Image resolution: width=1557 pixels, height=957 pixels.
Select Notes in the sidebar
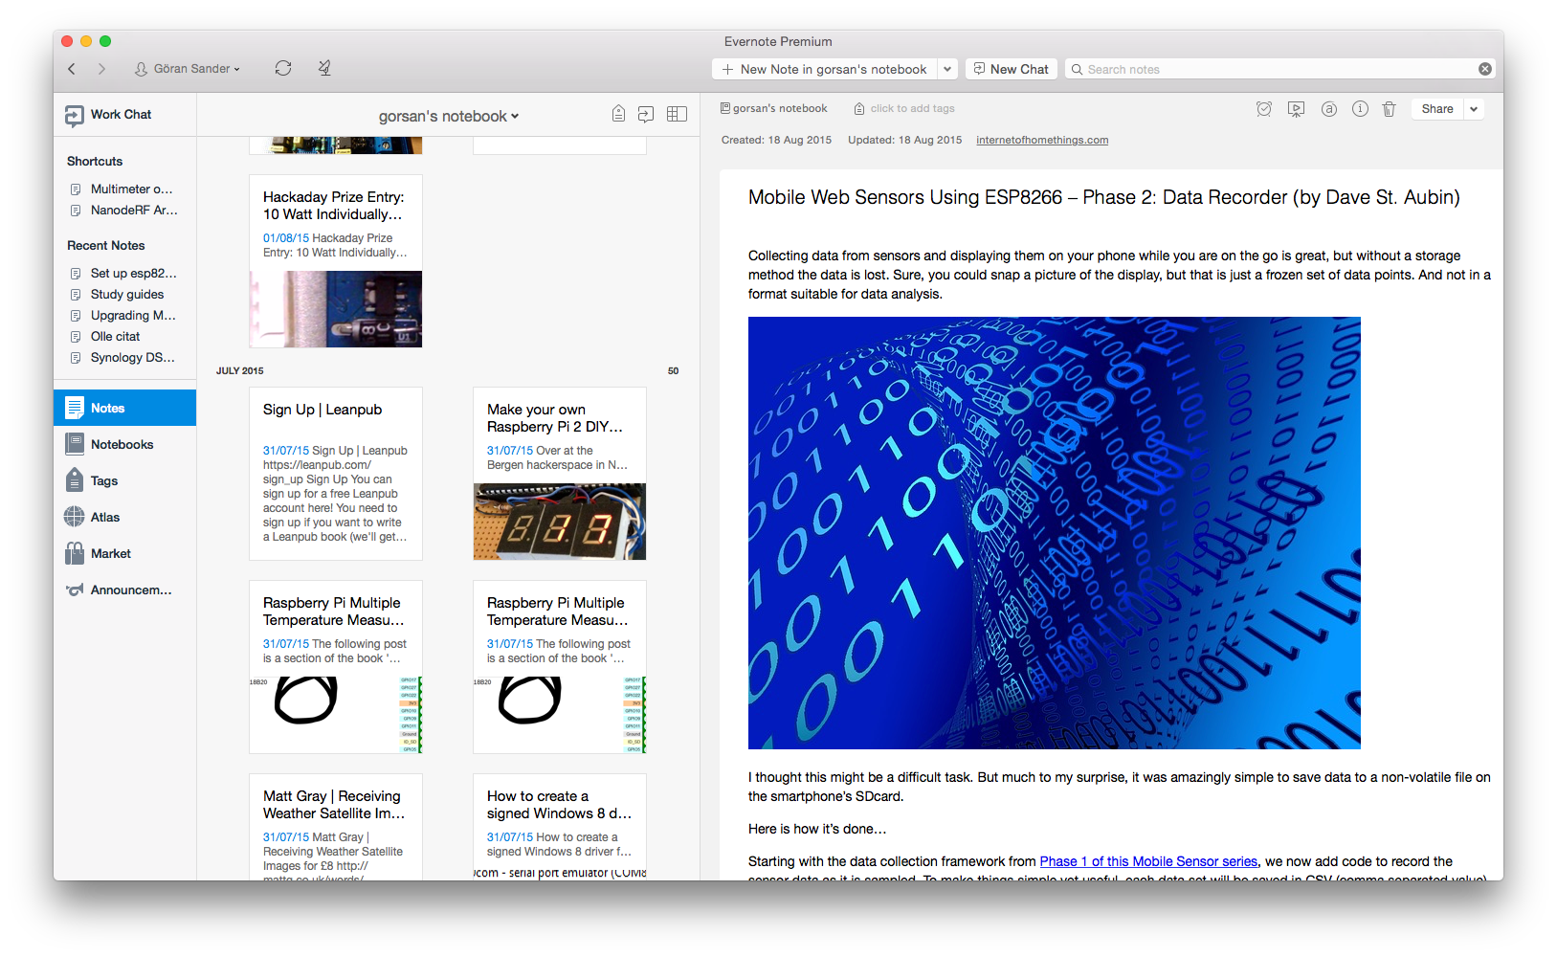tap(124, 408)
